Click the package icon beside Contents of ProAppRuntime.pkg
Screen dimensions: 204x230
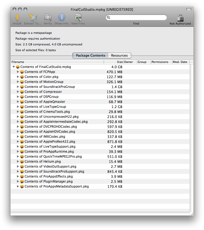coord(22,152)
